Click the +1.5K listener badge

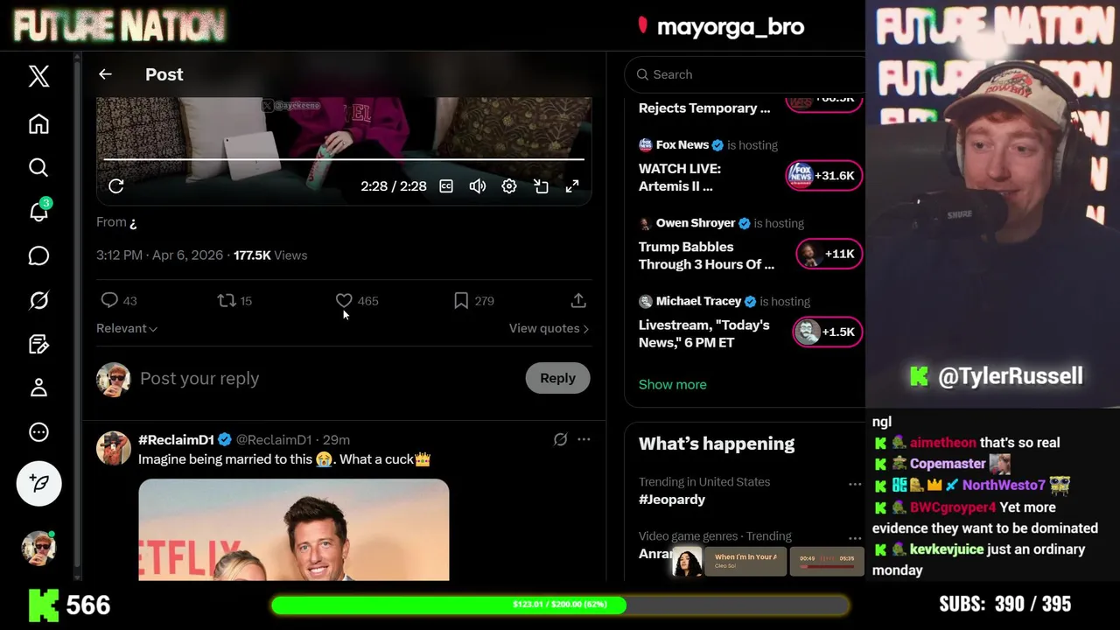(826, 332)
